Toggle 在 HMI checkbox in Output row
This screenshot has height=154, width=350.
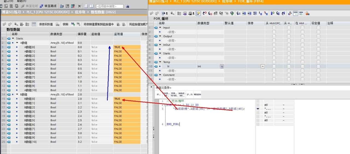coord(302,36)
